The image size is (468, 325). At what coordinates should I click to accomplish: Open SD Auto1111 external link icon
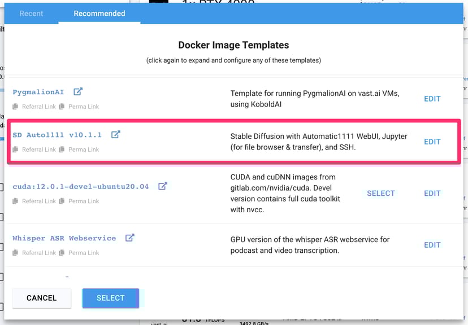tap(115, 134)
